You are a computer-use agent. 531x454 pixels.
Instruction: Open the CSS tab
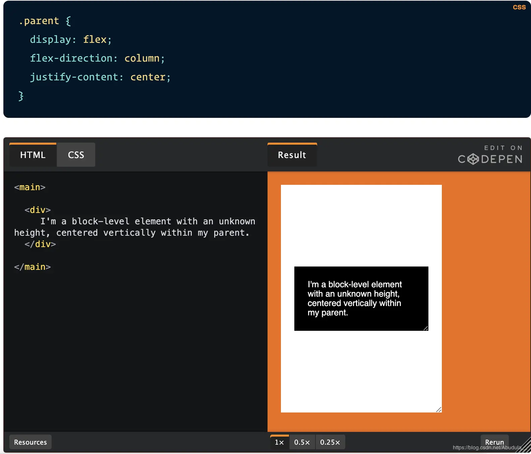[x=76, y=155]
